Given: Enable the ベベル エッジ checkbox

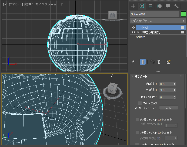Looking at the screenshot, I should click(x=140, y=103).
